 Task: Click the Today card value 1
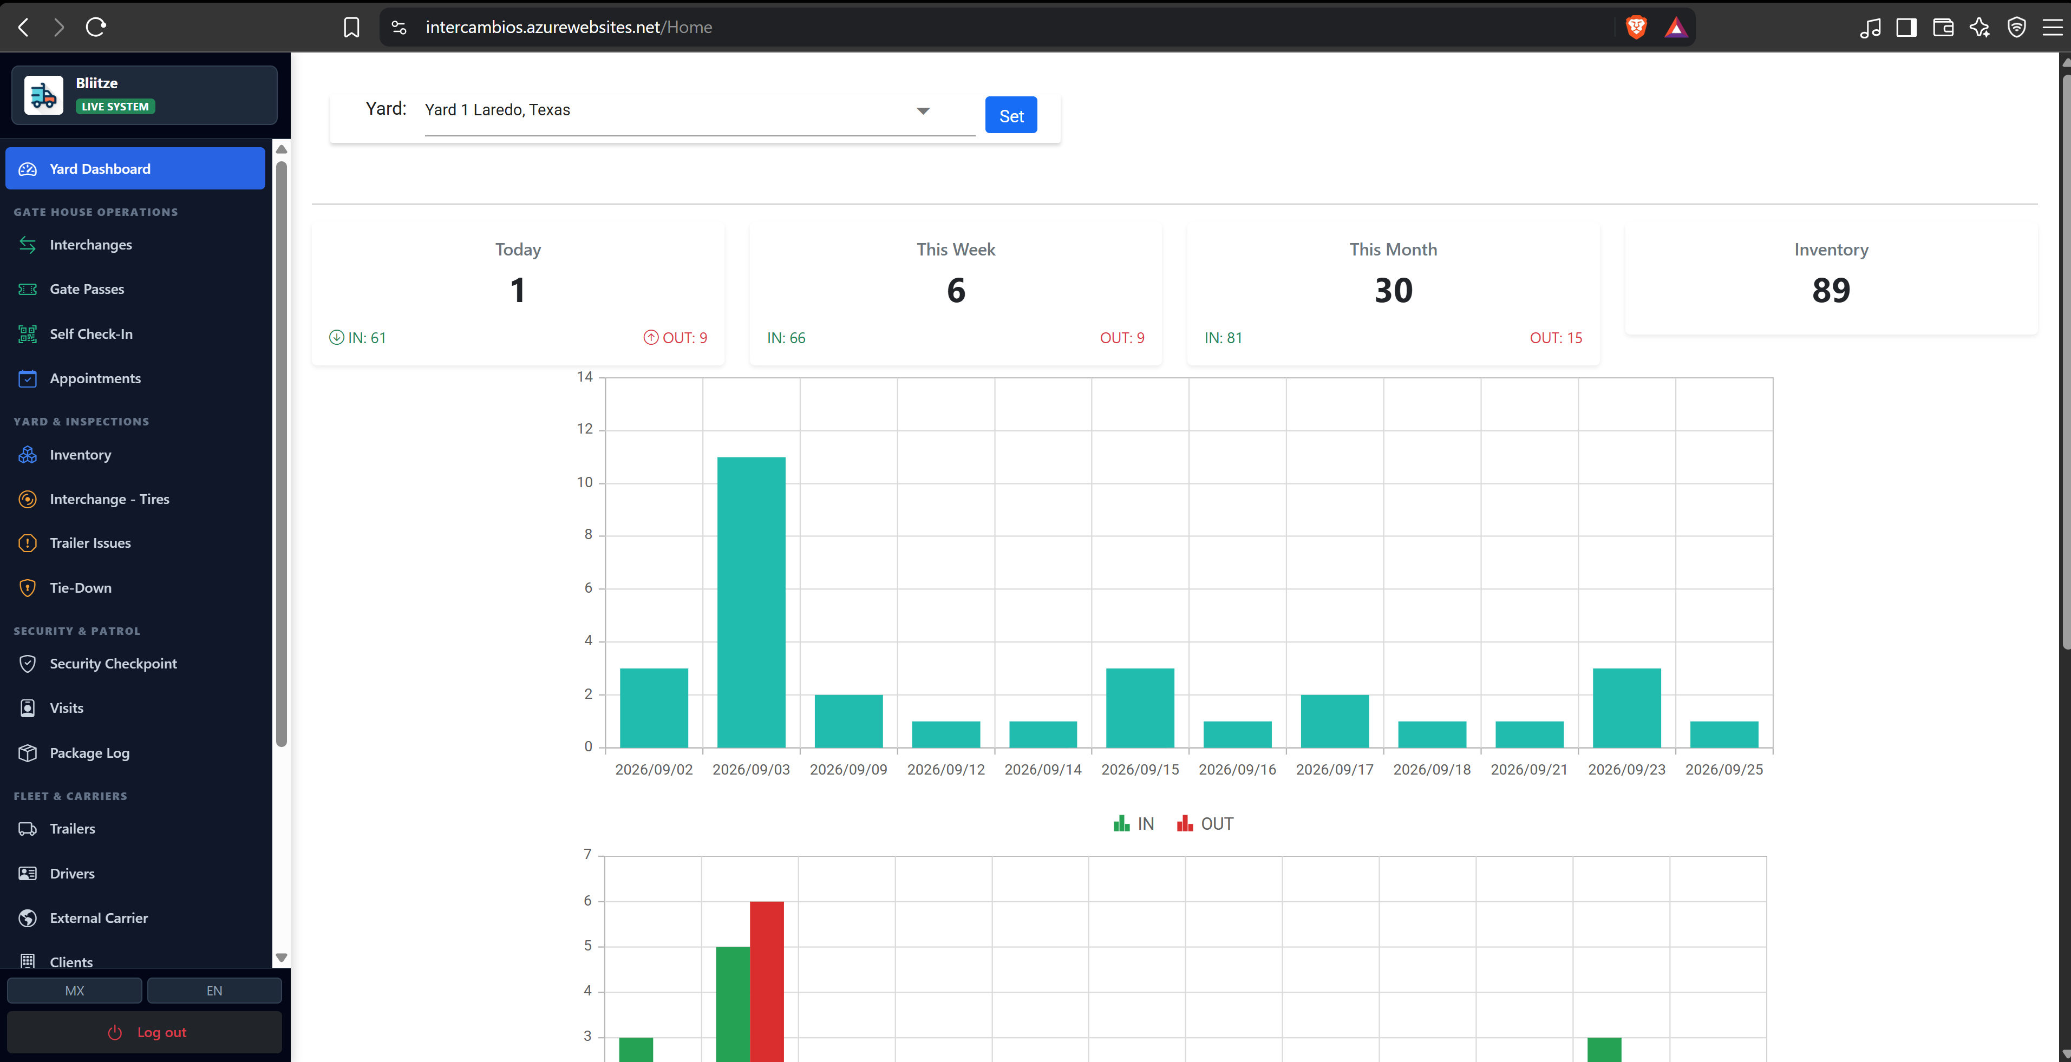pos(518,290)
